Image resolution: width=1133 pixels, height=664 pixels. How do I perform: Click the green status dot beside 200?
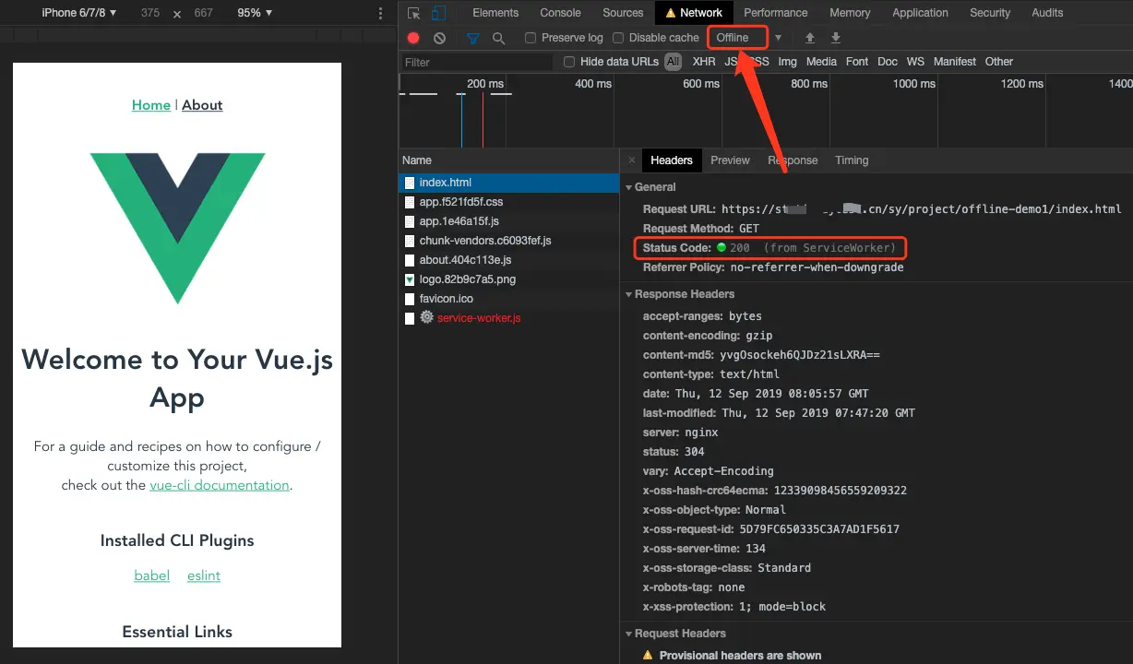(x=722, y=248)
